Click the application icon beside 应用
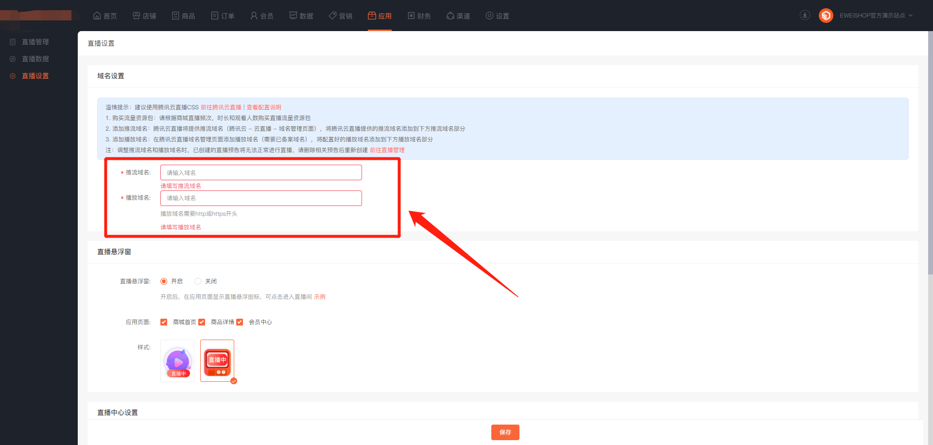Viewport: 933px width, 445px height. click(x=372, y=16)
